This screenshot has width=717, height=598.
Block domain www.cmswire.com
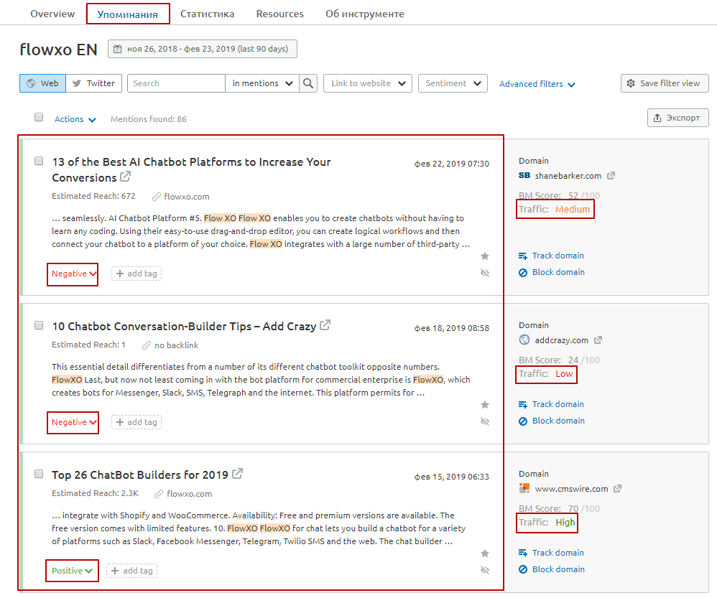click(x=552, y=569)
